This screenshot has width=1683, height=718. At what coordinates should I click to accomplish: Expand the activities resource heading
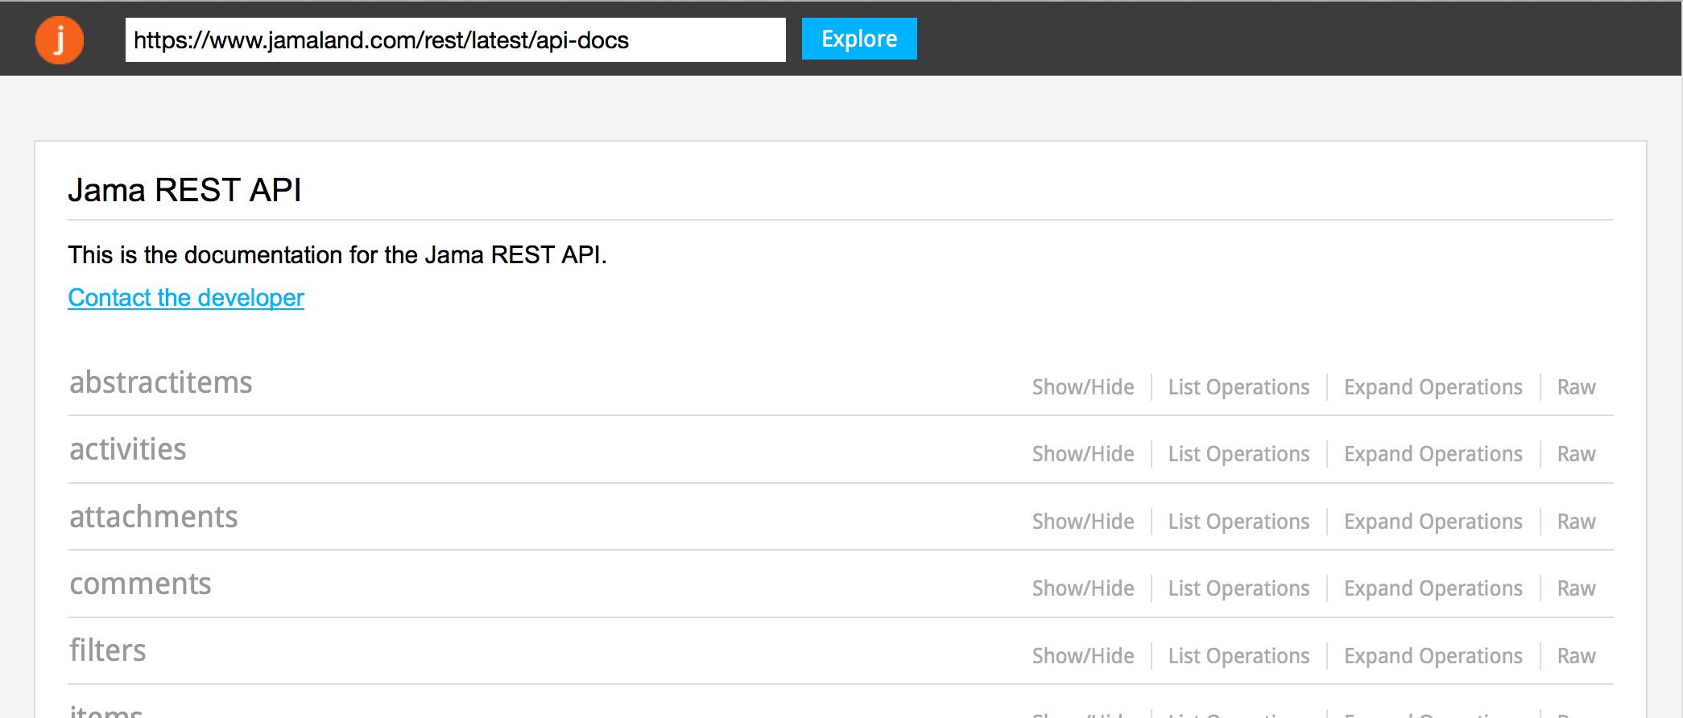click(x=128, y=449)
